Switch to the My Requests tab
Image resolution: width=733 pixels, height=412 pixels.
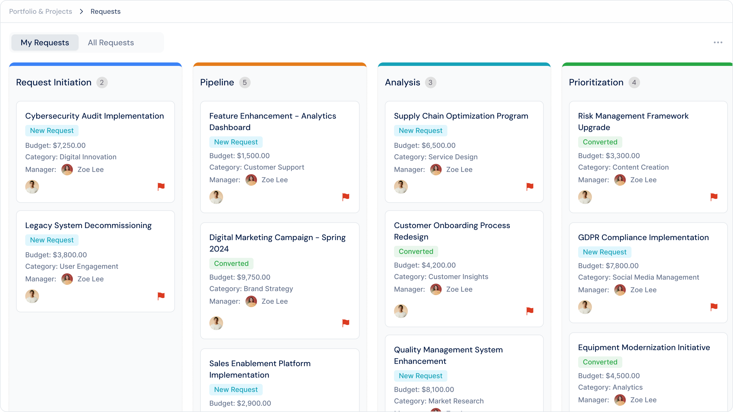(45, 42)
